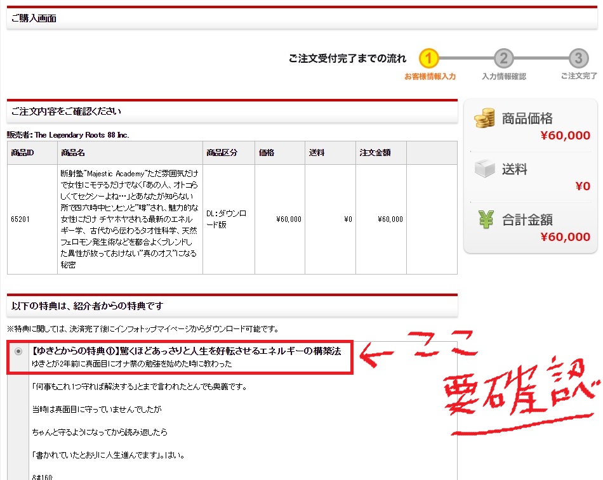This screenshot has width=603, height=480.
Task: Click step 3 circle ご注文完了
Action: (579, 58)
